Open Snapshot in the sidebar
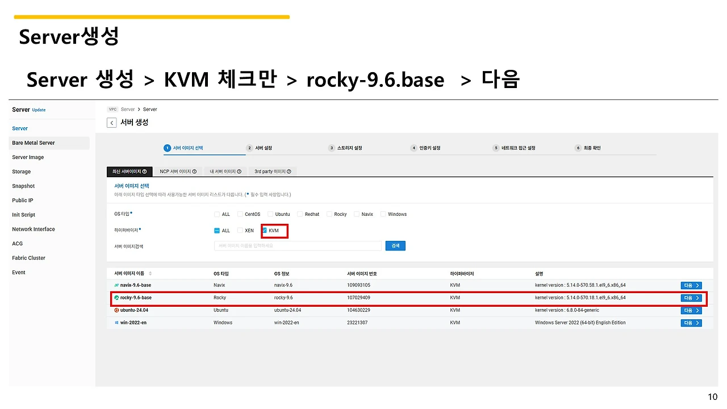The width and height of the screenshot is (727, 409). [x=23, y=186]
